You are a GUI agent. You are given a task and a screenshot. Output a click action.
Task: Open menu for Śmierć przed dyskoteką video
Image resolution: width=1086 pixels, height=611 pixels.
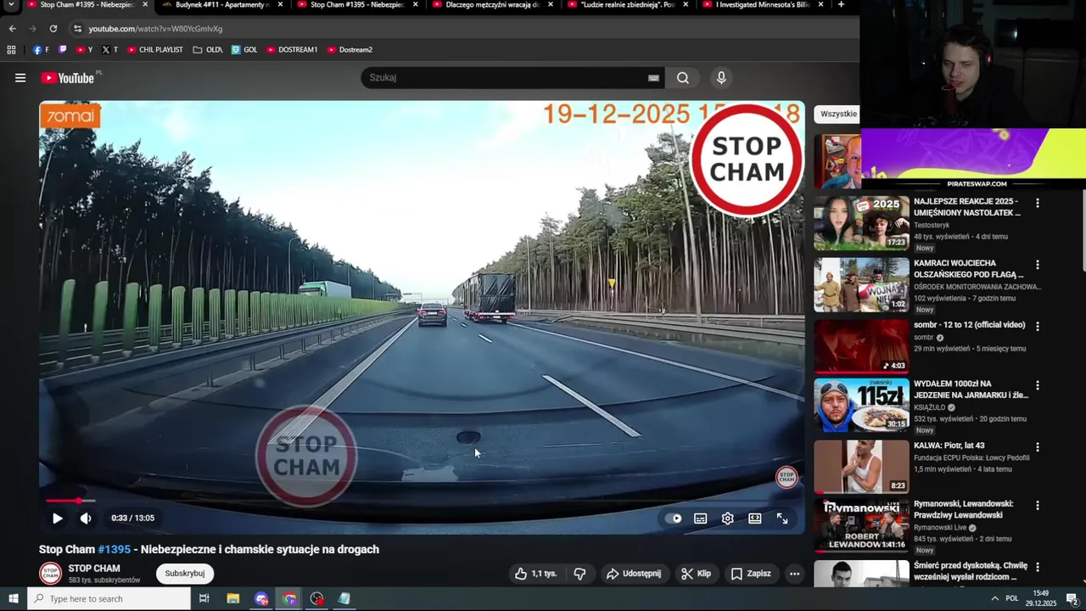click(x=1037, y=568)
